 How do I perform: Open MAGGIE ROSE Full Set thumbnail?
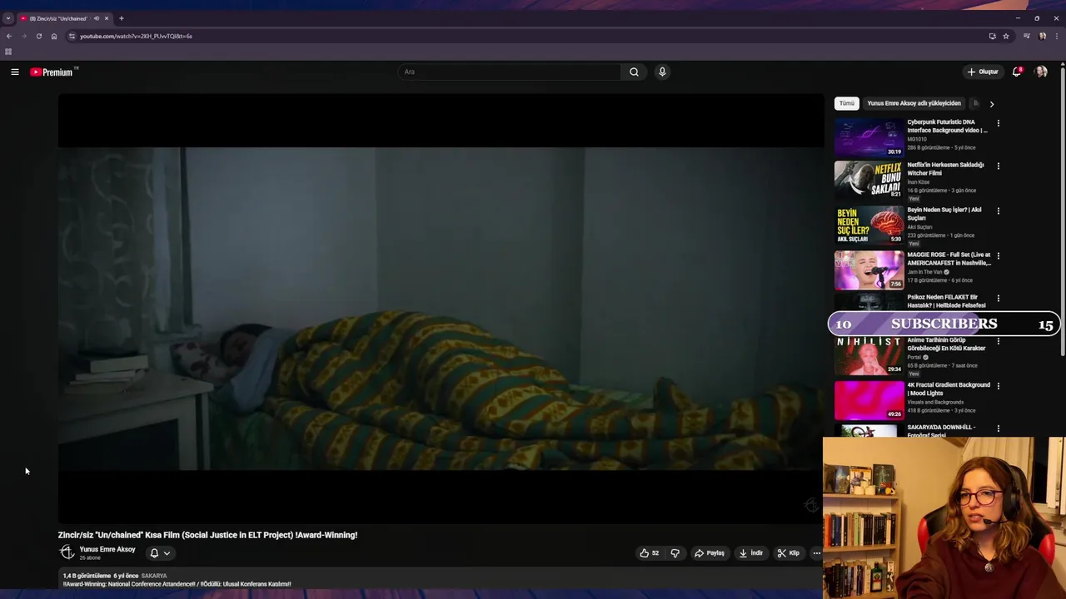click(869, 270)
